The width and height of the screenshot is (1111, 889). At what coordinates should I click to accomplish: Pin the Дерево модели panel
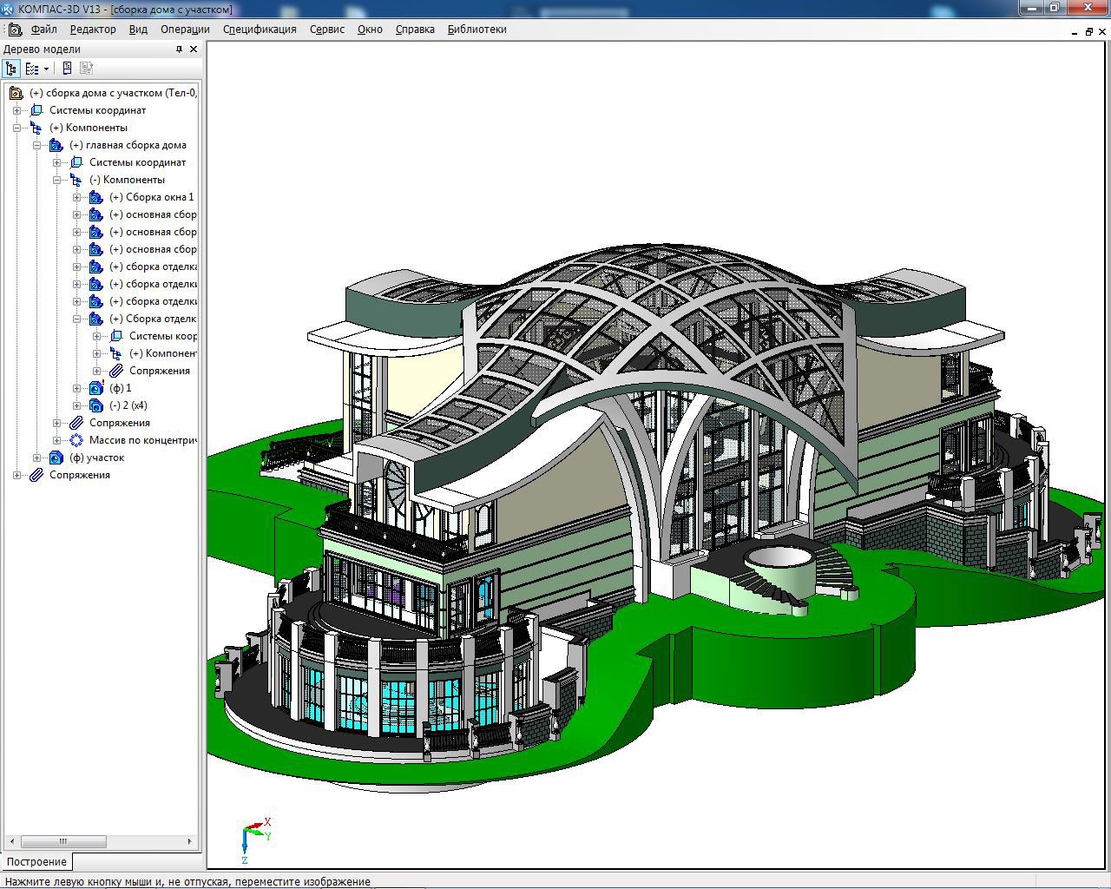180,49
